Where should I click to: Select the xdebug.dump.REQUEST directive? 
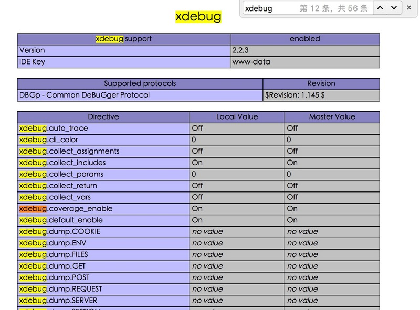(103, 290)
